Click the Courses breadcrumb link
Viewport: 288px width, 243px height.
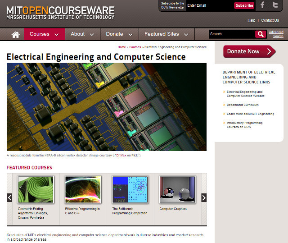[x=135, y=47]
